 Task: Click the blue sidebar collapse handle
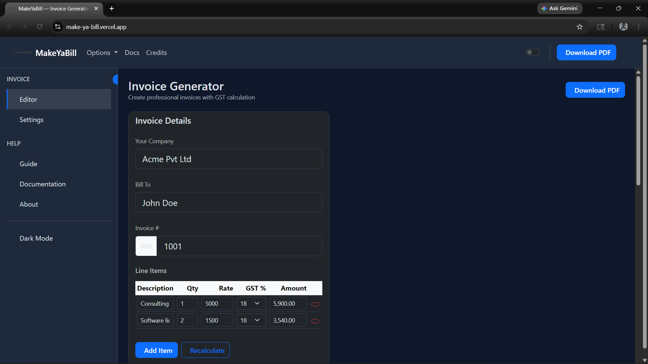115,80
